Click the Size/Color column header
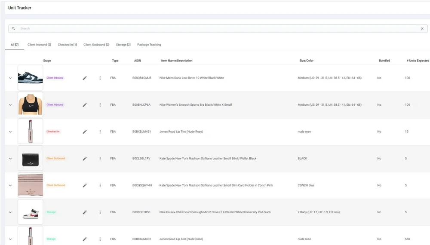The height and width of the screenshot is (245, 430). (306, 61)
